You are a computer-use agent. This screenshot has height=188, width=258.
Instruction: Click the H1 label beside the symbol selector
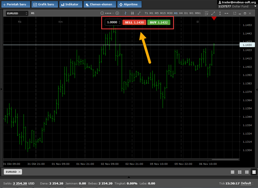[33, 13]
